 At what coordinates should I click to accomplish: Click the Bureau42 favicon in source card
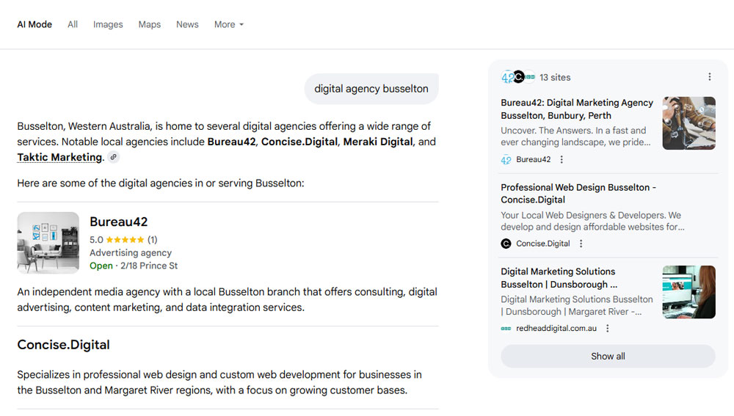coord(506,159)
